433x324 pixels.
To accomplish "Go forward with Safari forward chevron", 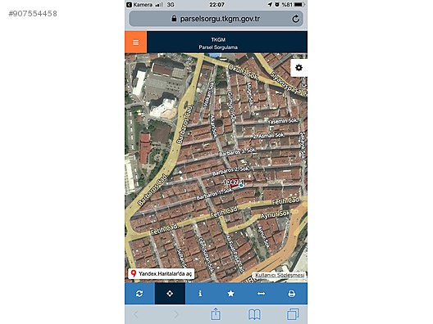I will [175, 314].
